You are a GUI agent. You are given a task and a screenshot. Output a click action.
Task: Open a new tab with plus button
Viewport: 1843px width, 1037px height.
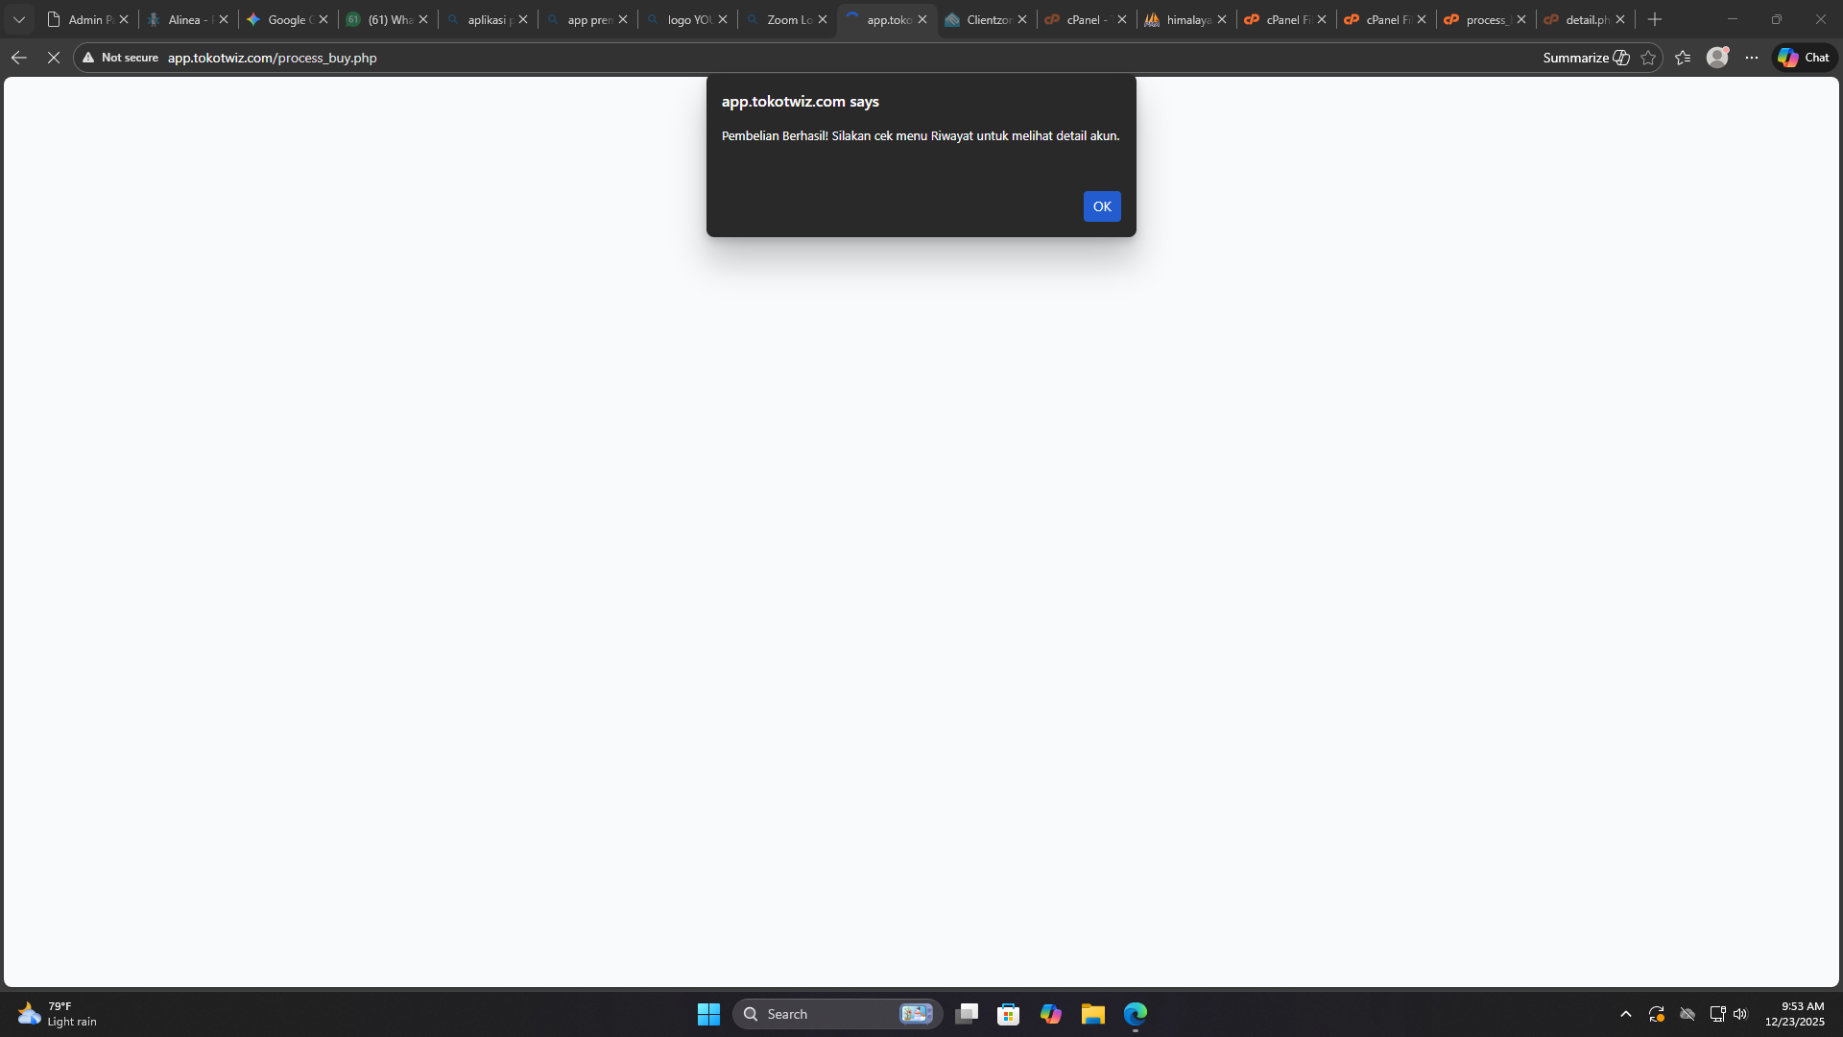click(1655, 19)
